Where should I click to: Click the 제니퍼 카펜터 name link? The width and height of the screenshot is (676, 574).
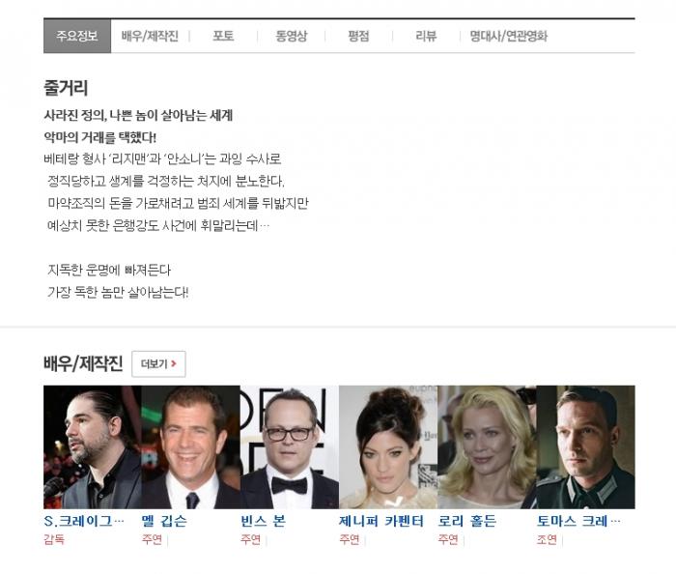point(381,521)
